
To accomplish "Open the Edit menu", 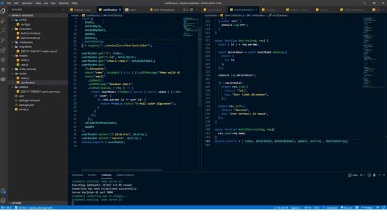I will (x=16, y=3).
